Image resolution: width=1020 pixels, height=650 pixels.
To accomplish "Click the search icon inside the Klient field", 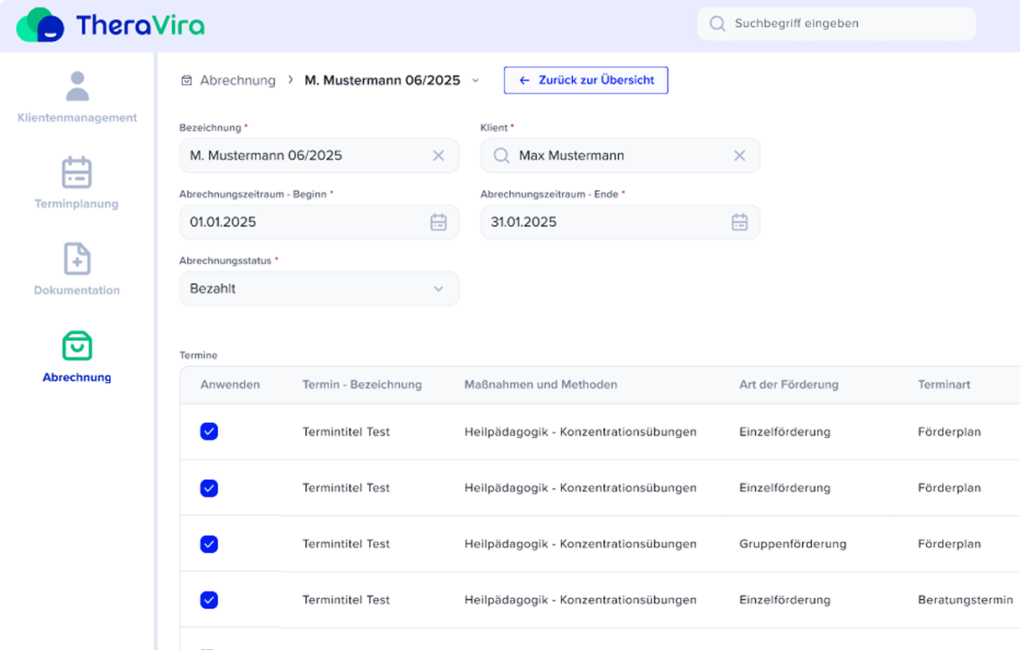I will (x=502, y=155).
